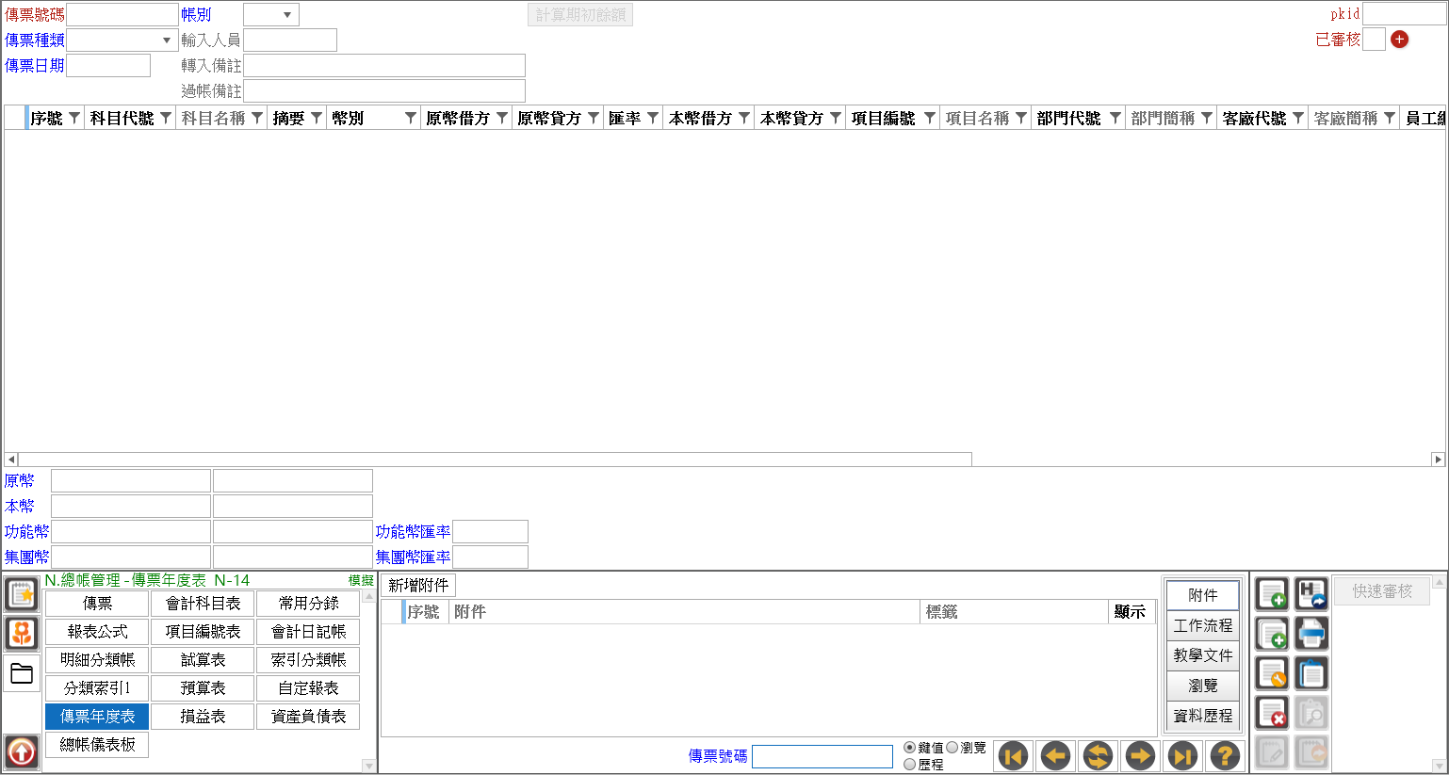Switch to the 資料歷程 tab
Viewport: 1449px width, 775px height.
tap(1203, 716)
